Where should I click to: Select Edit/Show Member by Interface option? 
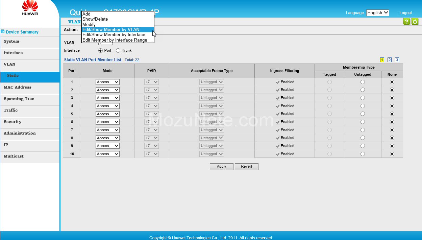[x=118, y=34]
